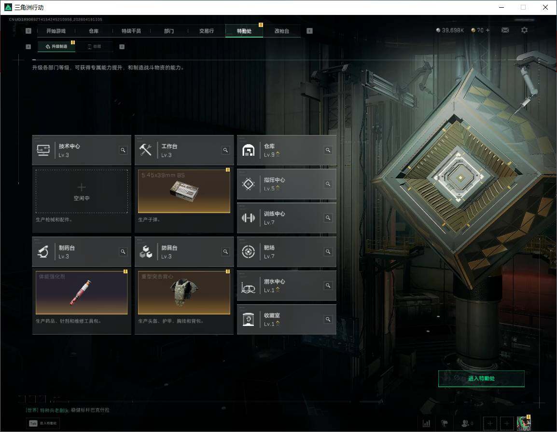Image resolution: width=557 pixels, height=432 pixels.
Task: Open the friends list icon
Action: pos(465,423)
